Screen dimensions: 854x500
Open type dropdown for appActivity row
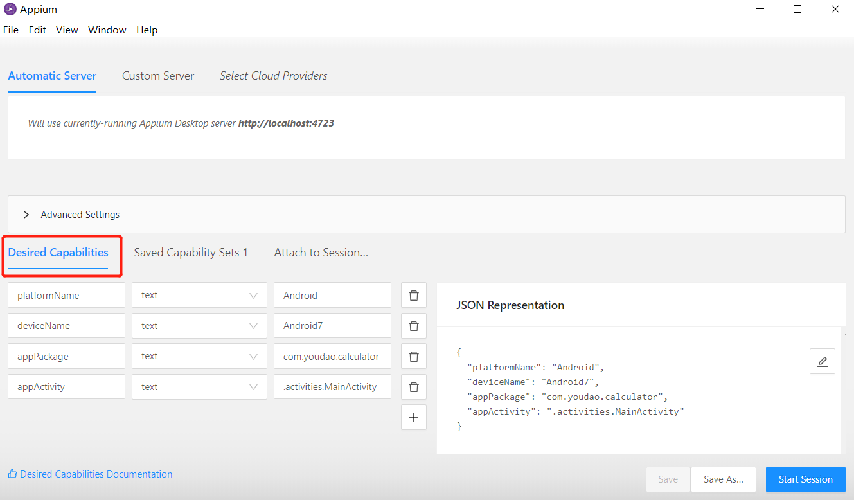199,387
